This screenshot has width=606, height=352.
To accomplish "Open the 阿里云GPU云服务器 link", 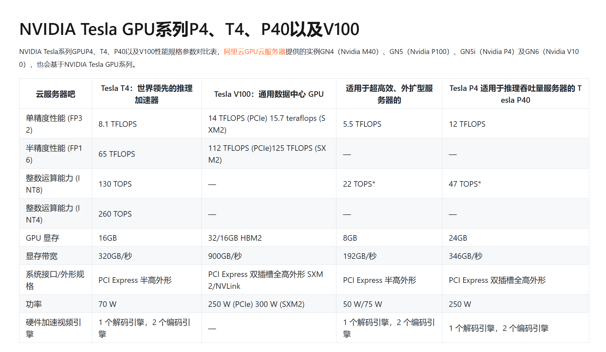I will tap(254, 52).
